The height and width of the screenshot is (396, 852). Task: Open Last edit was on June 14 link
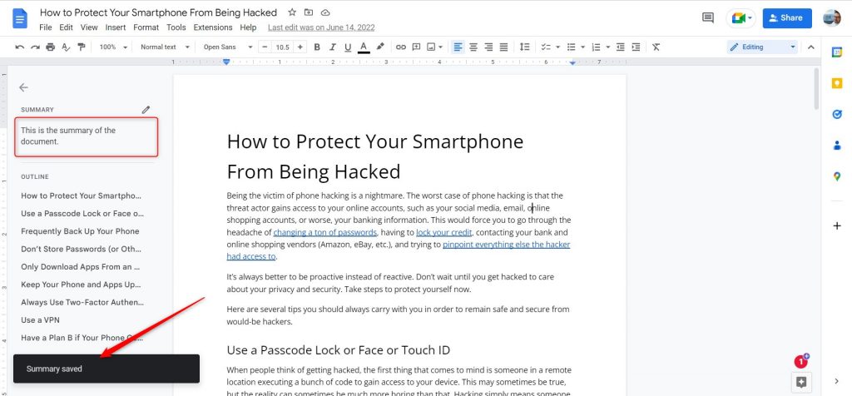[321, 27]
